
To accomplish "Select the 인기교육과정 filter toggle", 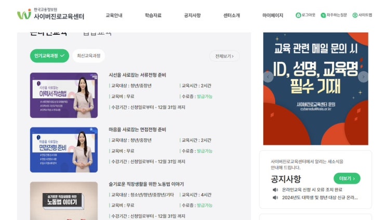I will point(49,56).
